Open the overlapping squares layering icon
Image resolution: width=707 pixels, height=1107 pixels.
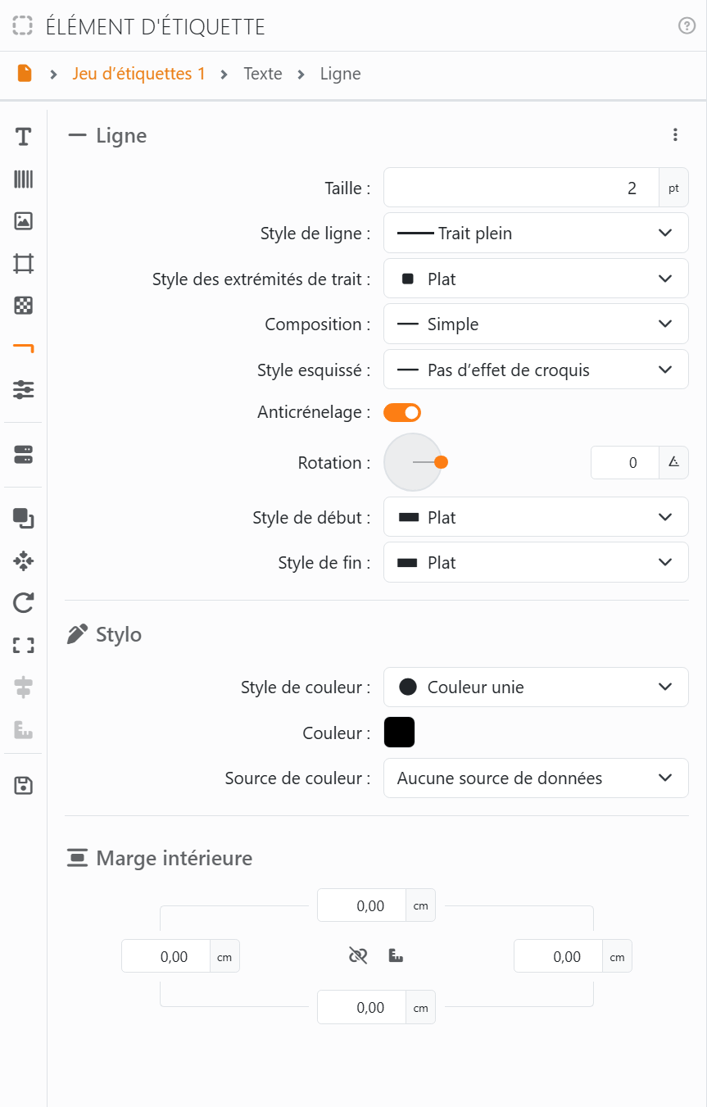coord(23,519)
